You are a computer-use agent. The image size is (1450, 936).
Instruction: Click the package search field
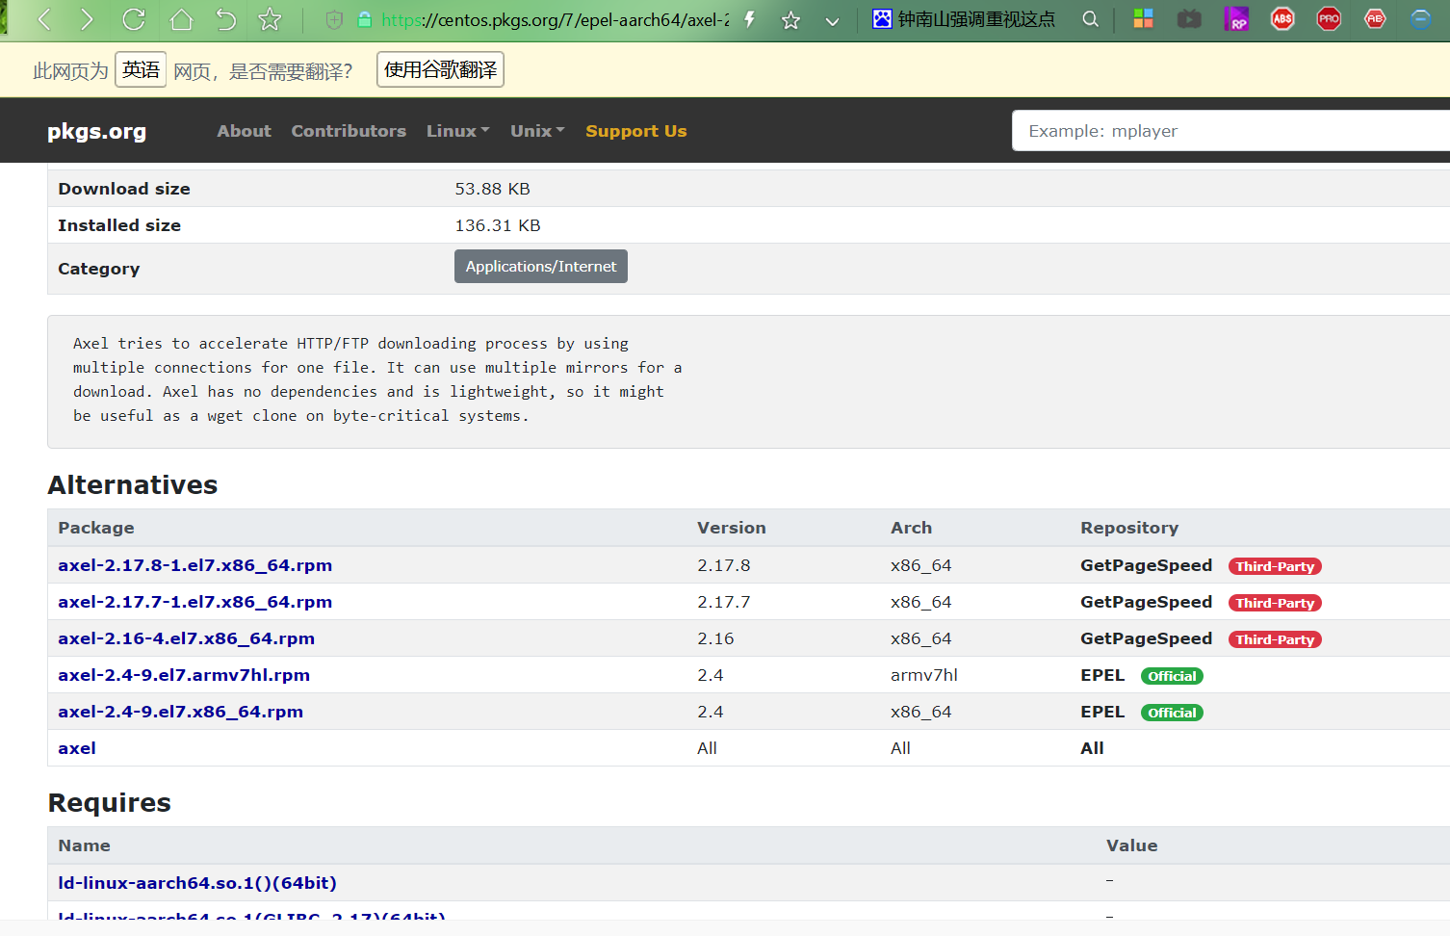[1230, 131]
